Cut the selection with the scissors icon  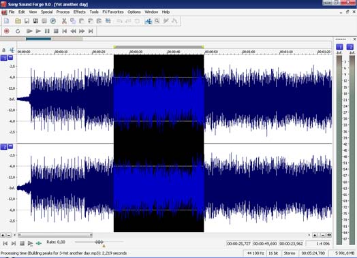pyautogui.click(x=64, y=21)
